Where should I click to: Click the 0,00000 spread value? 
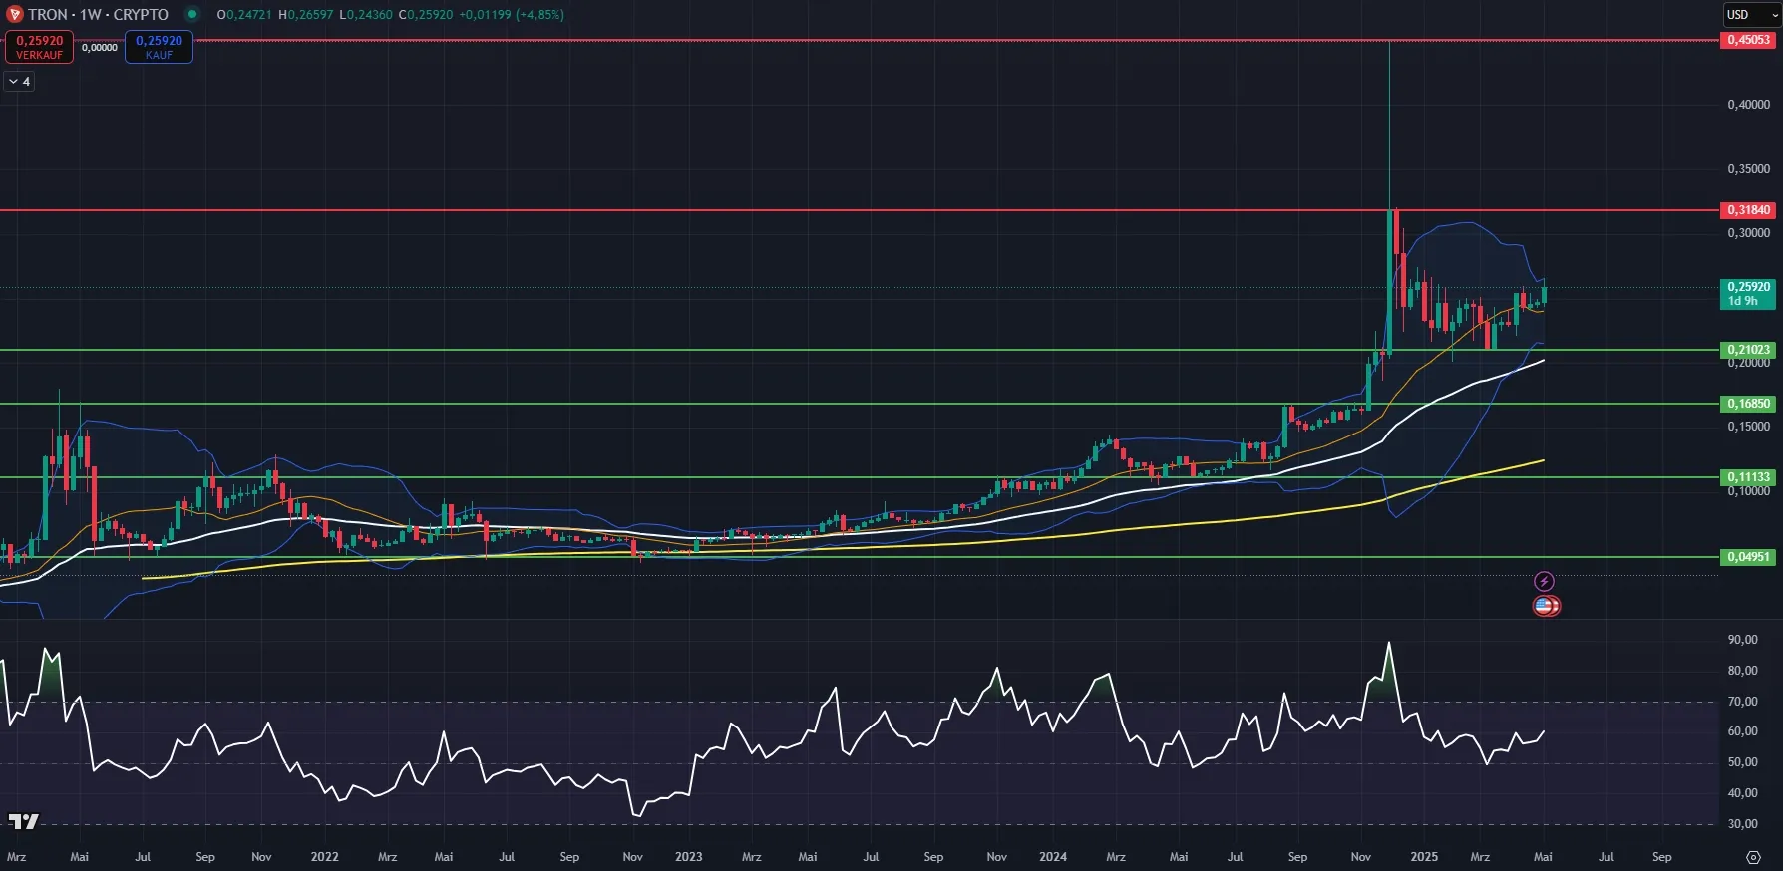pos(100,48)
